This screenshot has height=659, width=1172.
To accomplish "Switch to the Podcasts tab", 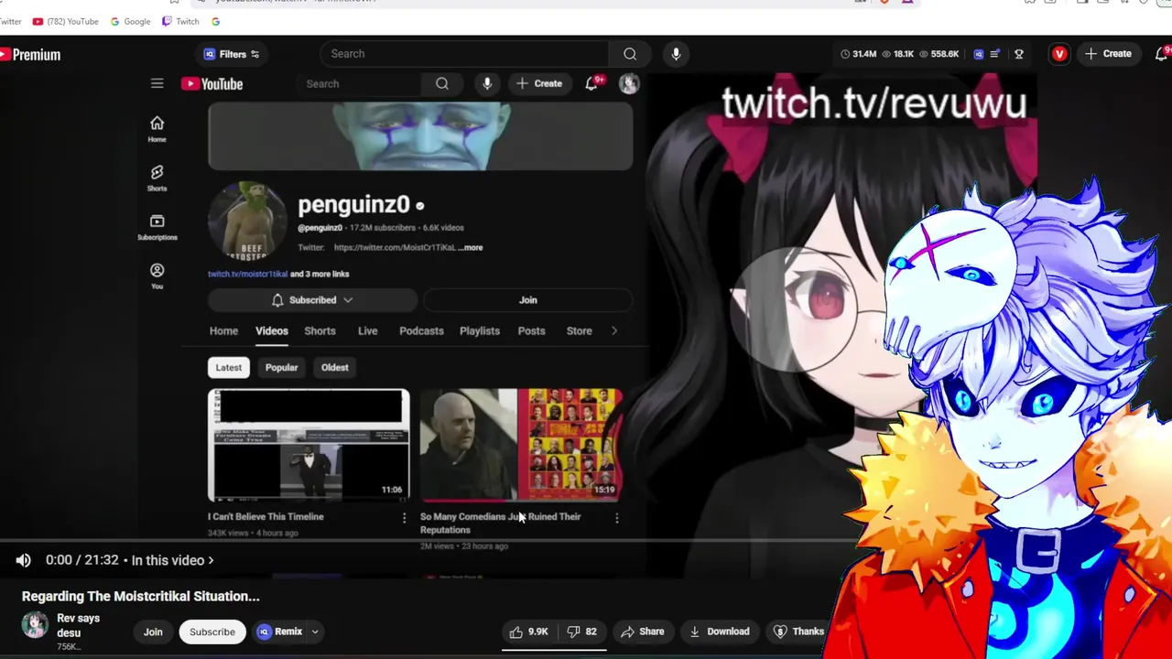I will point(421,330).
